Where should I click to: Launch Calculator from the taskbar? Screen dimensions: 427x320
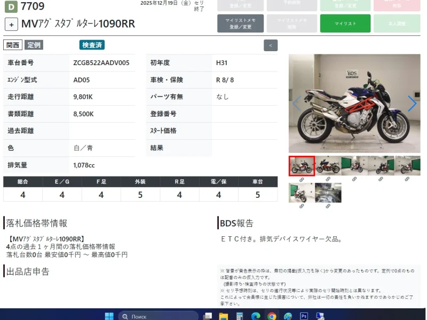pos(239,316)
